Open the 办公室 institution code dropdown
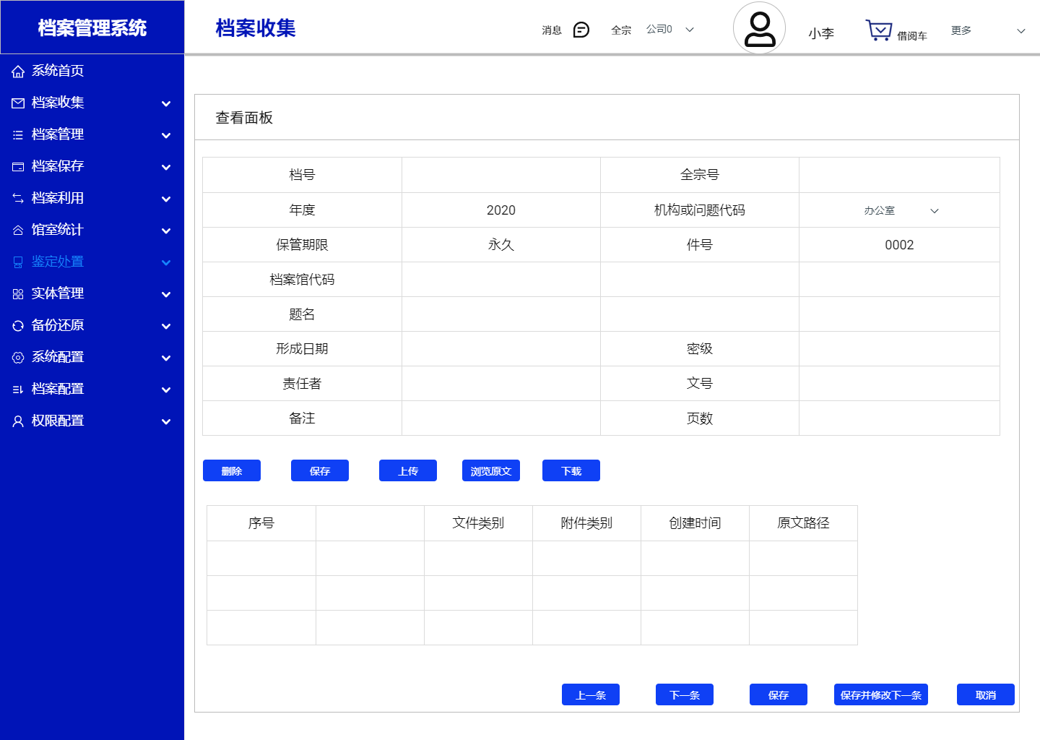 pos(900,210)
